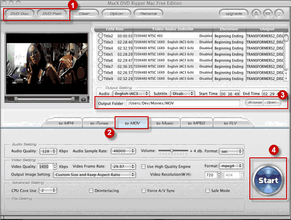
Task: Open the CPU Core Use dropdown
Action: [48, 190]
